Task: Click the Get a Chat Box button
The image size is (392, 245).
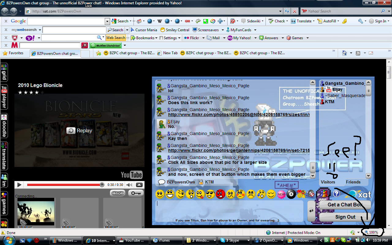Action: (345, 205)
